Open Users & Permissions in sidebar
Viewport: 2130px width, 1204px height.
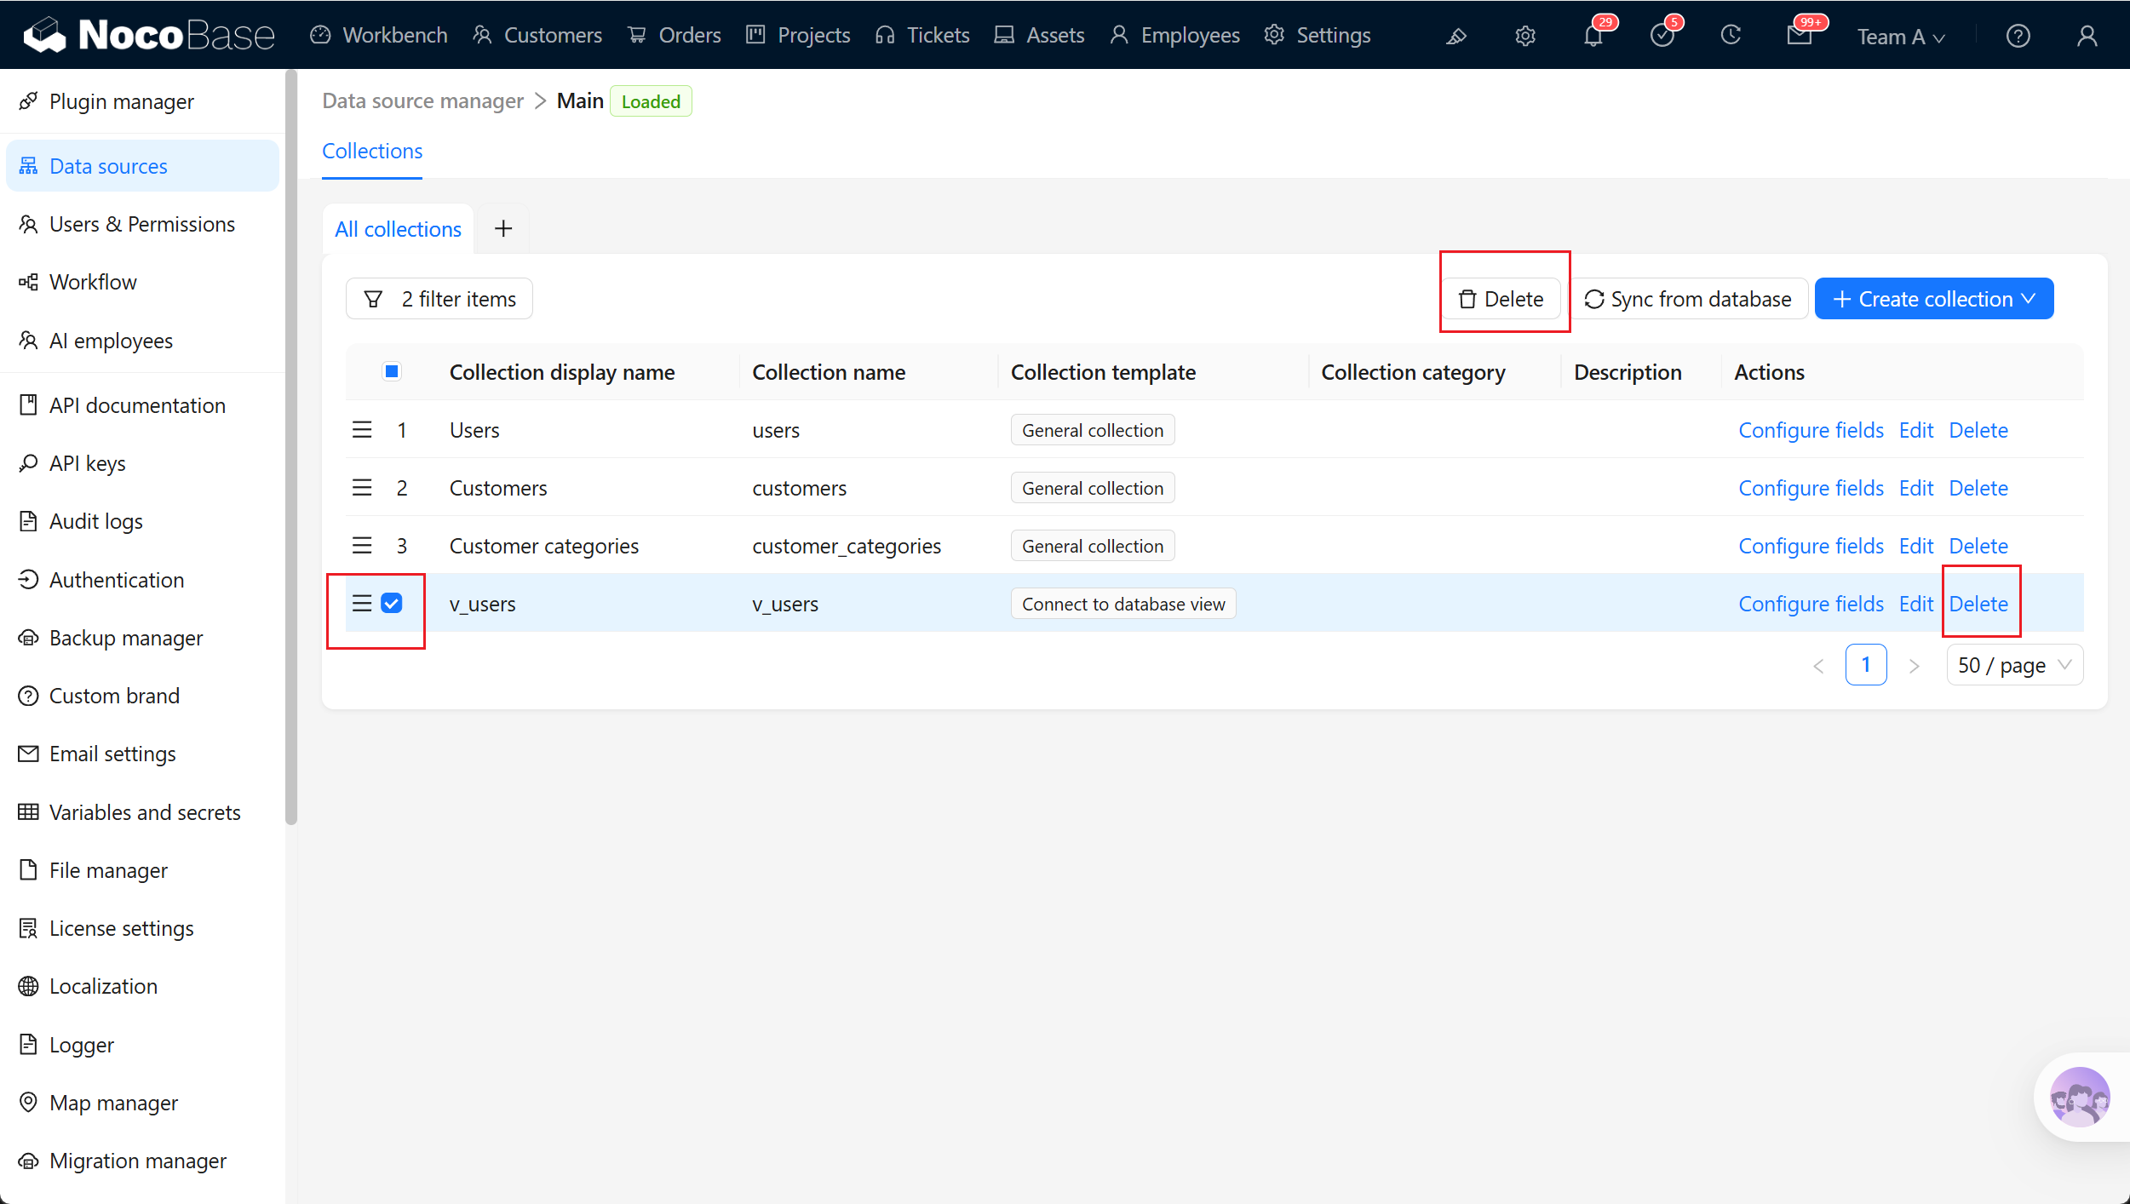(x=142, y=224)
